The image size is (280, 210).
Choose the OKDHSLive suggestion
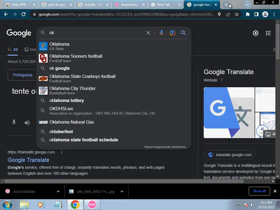tap(114, 111)
